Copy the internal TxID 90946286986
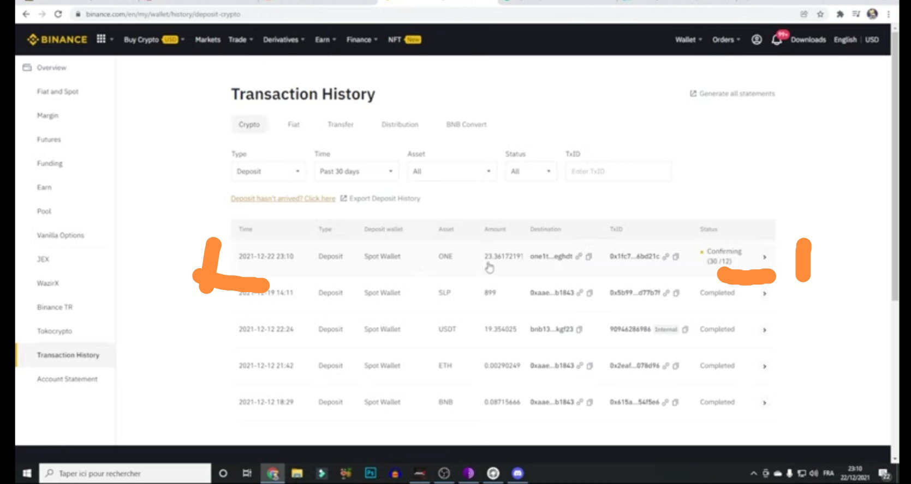This screenshot has height=484, width=911. click(685, 330)
